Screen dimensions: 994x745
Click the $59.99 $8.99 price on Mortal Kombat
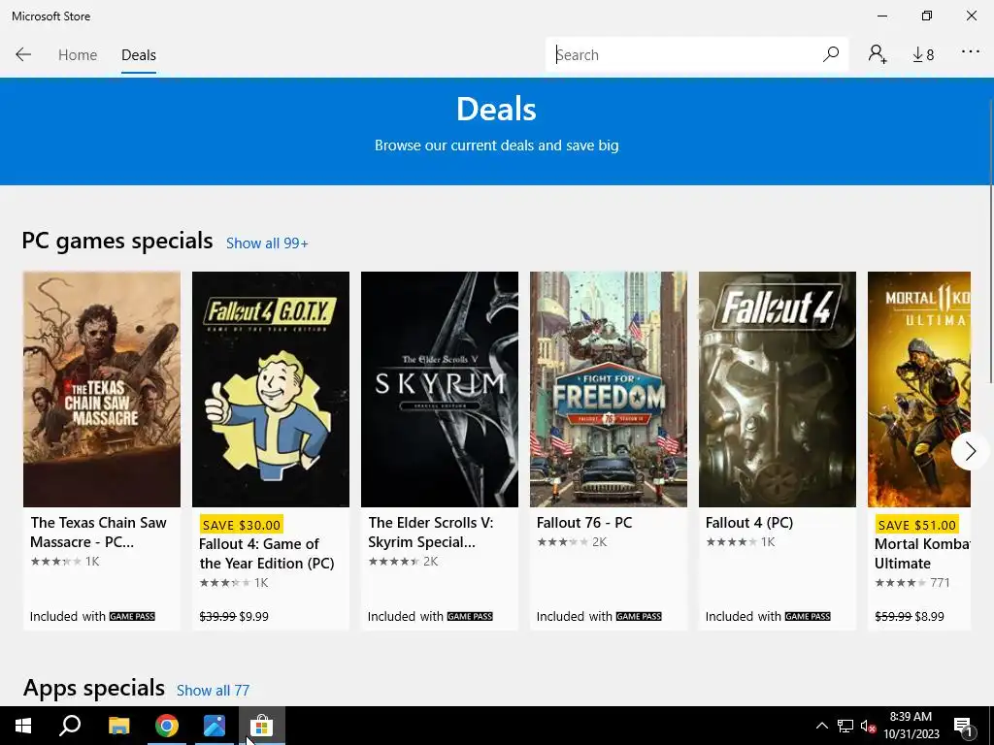910,616
